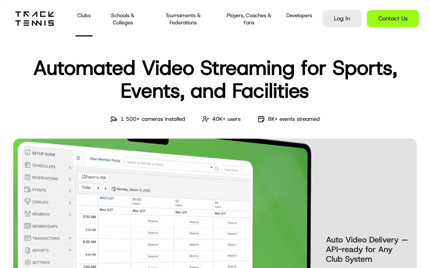Open the Clubs menu item
Viewport: 430px width, 268px height.
(84, 15)
